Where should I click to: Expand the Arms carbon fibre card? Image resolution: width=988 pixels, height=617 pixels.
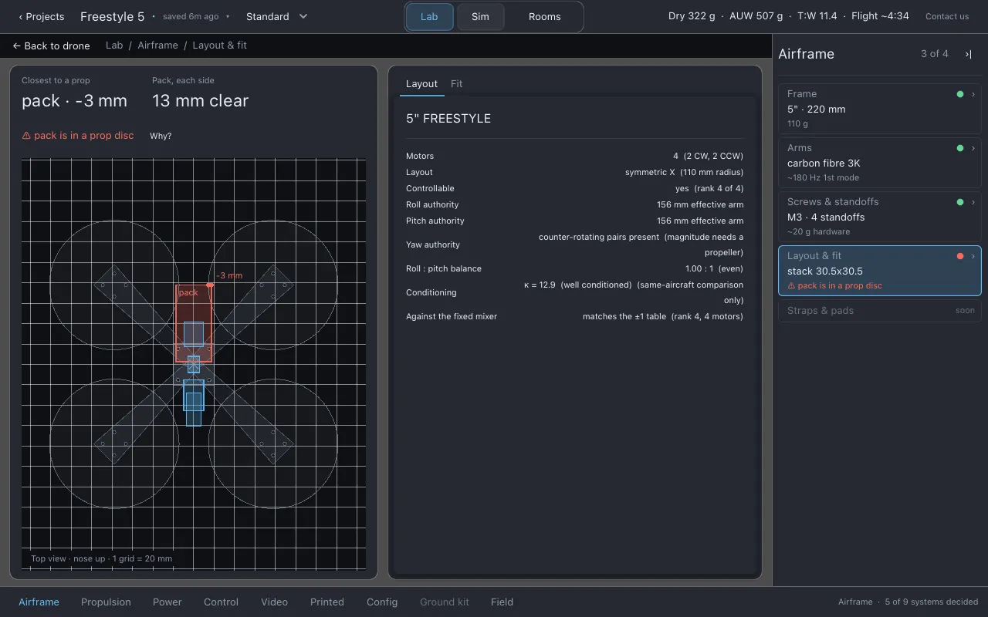point(879,163)
